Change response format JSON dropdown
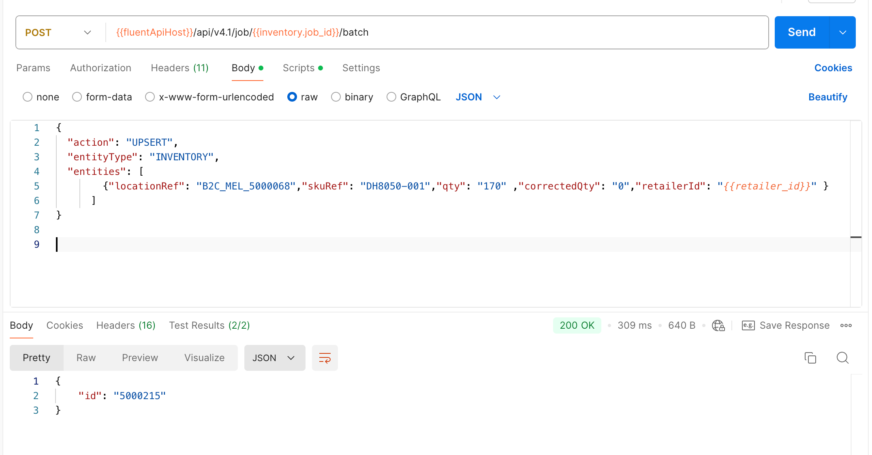 tap(274, 358)
